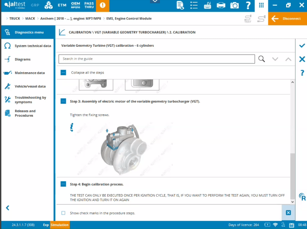Click the checkmark confirm icon on right

302,45
